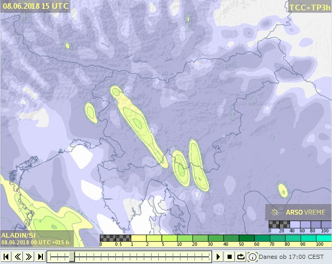Select the yellow-green 2–5 precipitation swatch

[x=154, y=238]
